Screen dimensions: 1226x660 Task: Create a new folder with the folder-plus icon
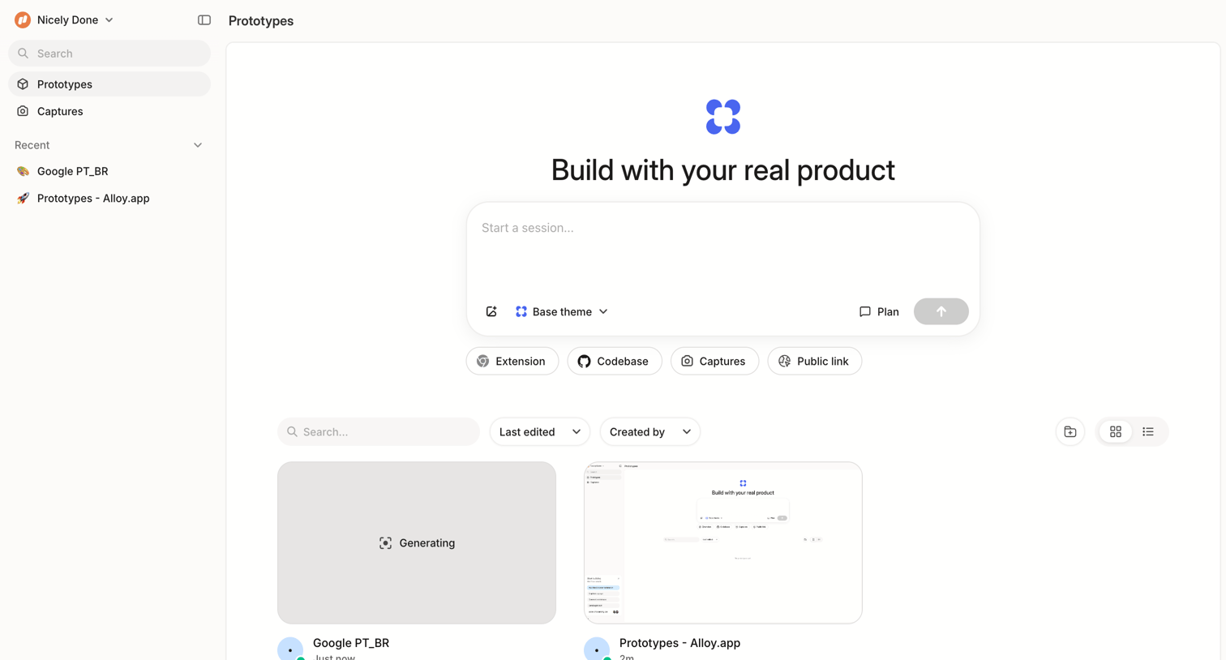click(1070, 431)
